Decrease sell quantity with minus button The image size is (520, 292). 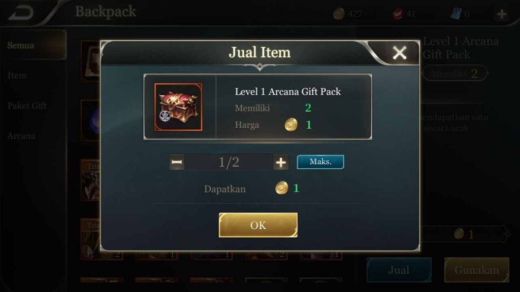177,162
